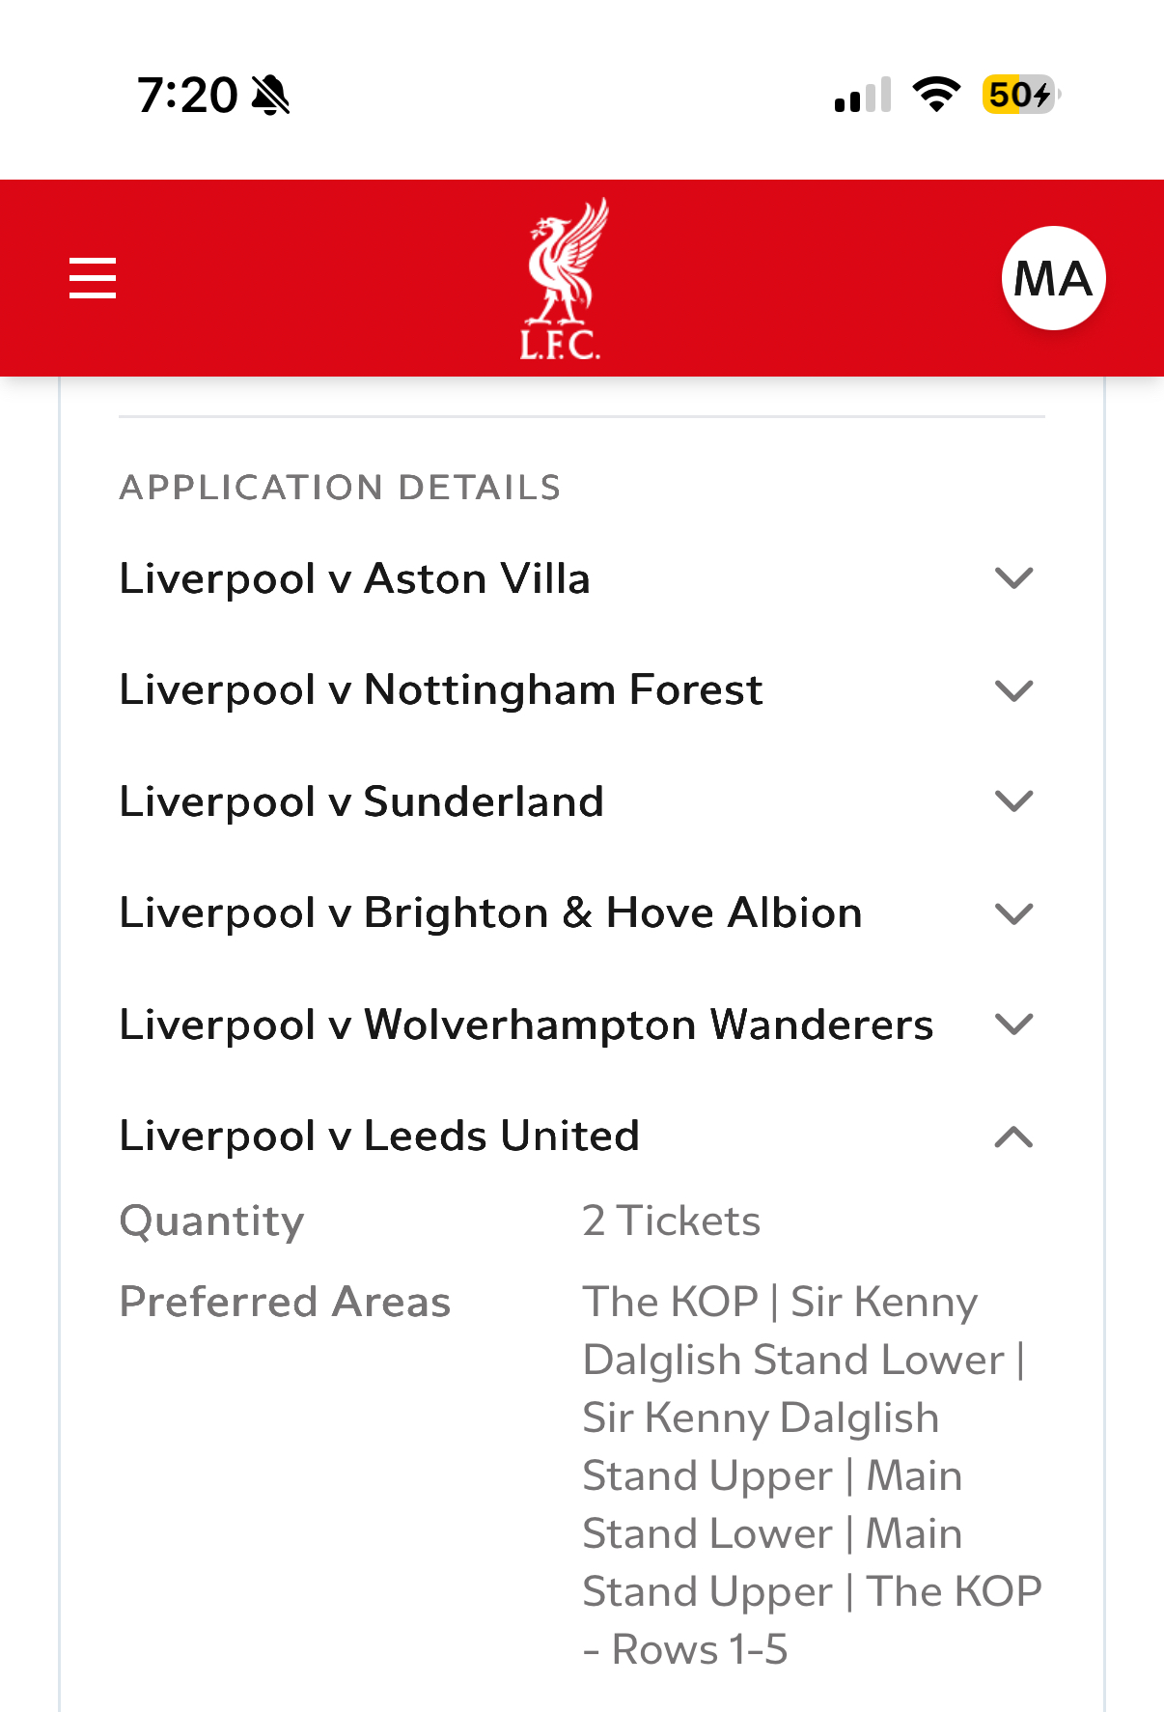Tap the cellular signal bars
This screenshot has height=1712, width=1164.
863,96
